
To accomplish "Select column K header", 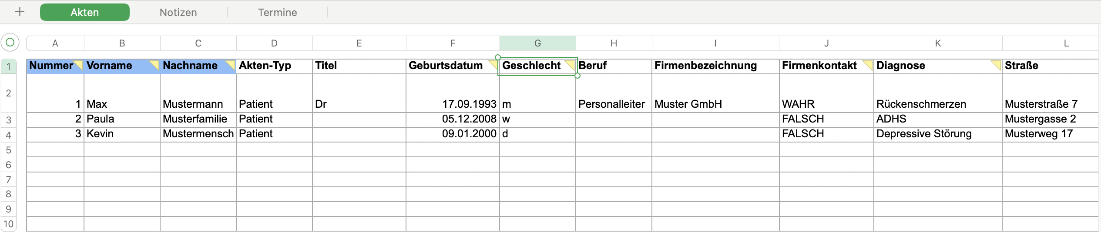I will [938, 43].
